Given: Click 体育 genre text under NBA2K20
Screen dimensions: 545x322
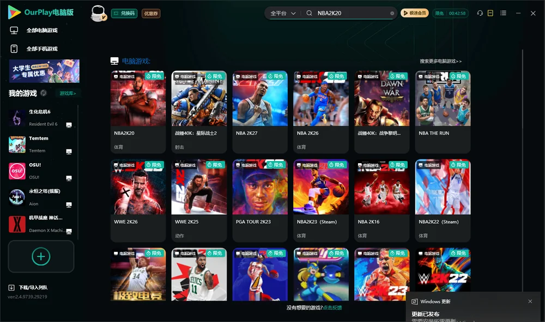Looking at the screenshot, I should pos(118,147).
